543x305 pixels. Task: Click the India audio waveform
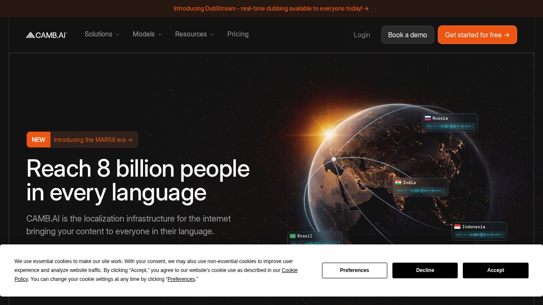[420, 191]
